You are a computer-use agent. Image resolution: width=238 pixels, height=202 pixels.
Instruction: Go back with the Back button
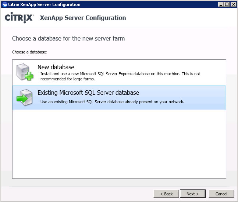pyautogui.click(x=166, y=194)
